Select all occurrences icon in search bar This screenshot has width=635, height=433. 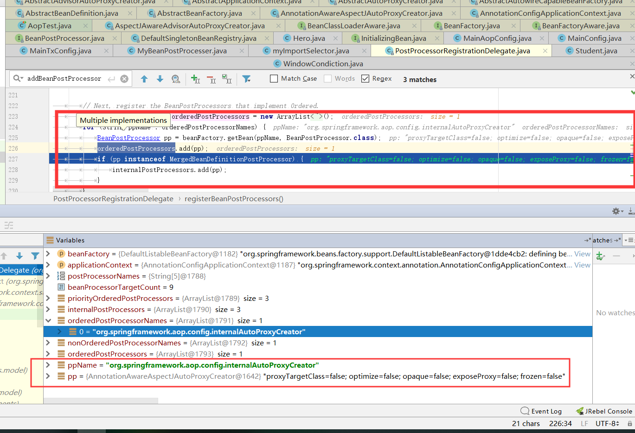(227, 79)
